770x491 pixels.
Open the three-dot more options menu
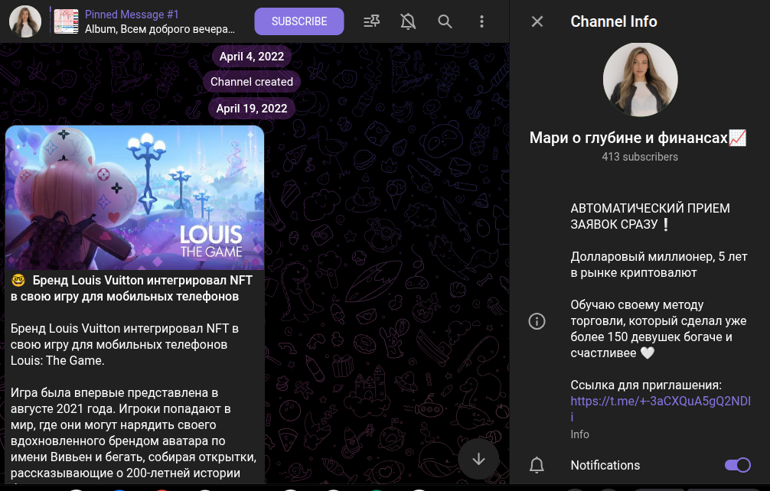[x=481, y=21]
